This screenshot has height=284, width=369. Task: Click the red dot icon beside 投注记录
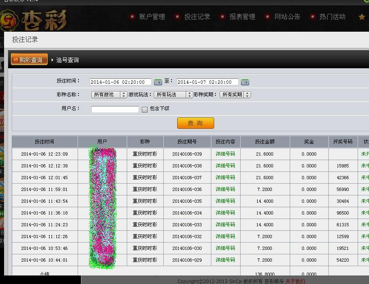tap(177, 17)
